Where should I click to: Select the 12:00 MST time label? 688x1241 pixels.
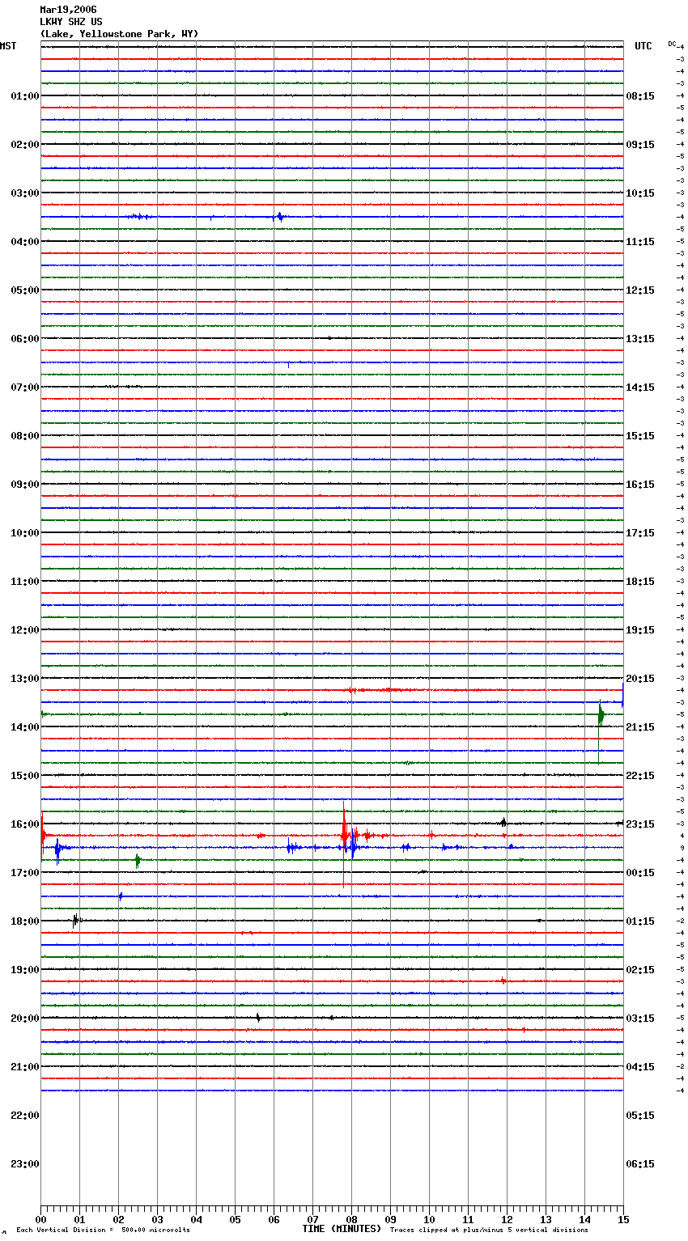click(24, 630)
